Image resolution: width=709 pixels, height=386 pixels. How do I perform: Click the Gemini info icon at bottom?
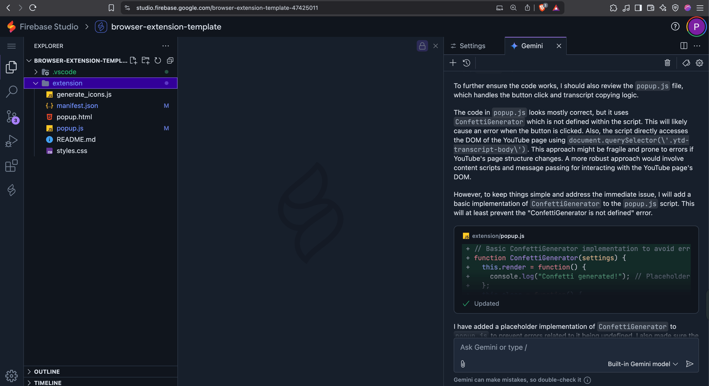pyautogui.click(x=588, y=380)
